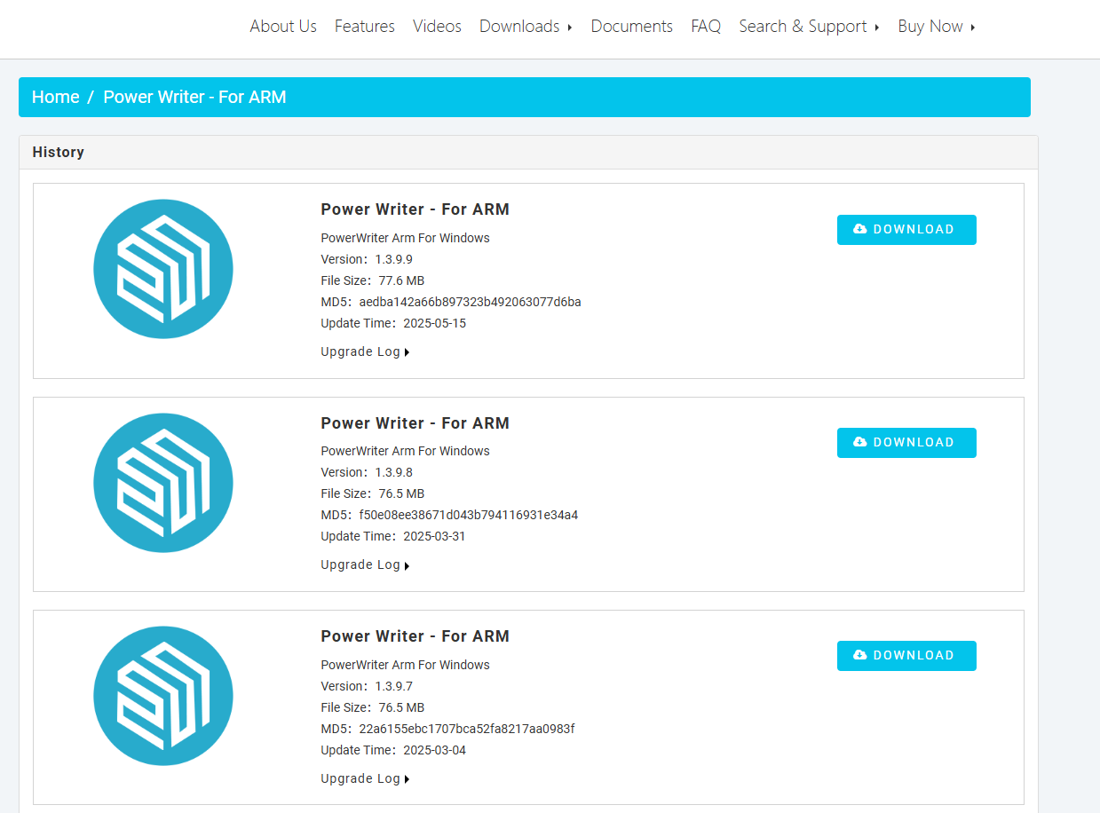Click the Power Writer logo for version 1.3.9.9
Viewport: 1100px width, 813px height.
click(163, 269)
